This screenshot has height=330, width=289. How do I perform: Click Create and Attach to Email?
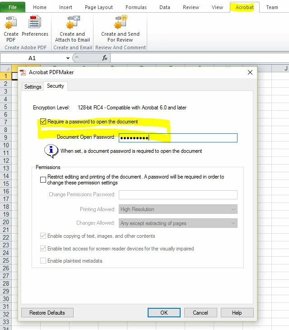(73, 28)
